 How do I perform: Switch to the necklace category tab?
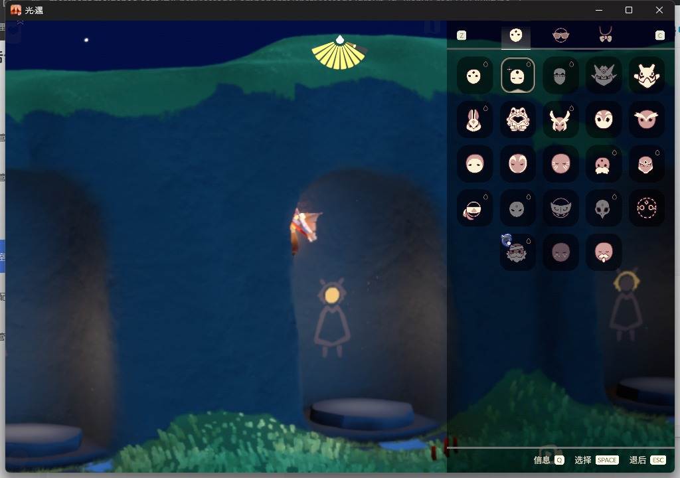pyautogui.click(x=606, y=35)
